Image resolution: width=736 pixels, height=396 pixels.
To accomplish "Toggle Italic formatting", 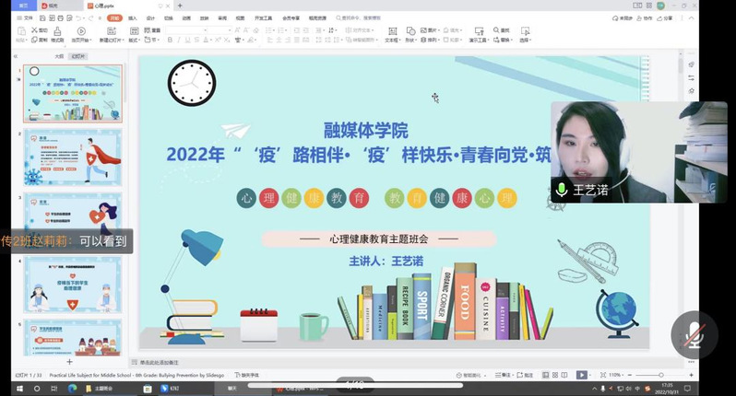I will (178, 41).
